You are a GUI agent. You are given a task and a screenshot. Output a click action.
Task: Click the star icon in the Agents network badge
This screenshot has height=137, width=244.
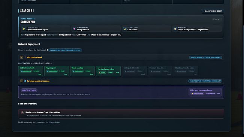click(192, 94)
